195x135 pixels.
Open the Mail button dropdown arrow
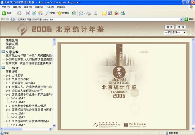[84, 13]
